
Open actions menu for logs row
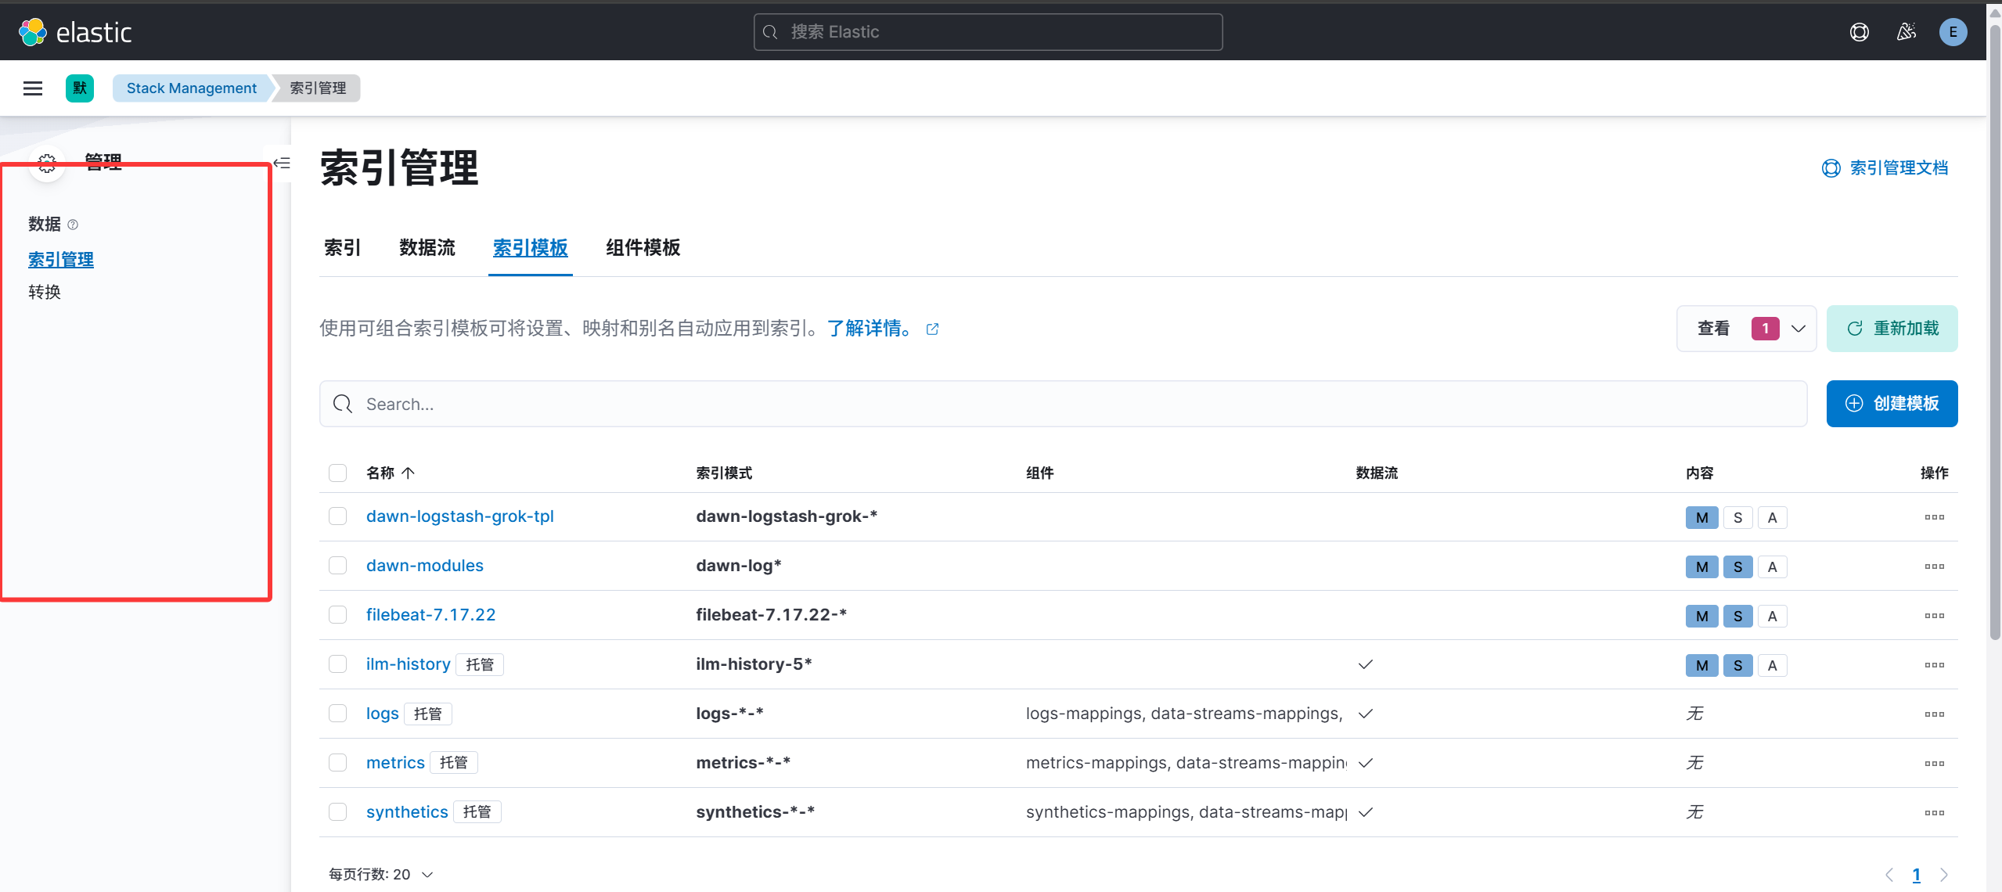point(1935,714)
